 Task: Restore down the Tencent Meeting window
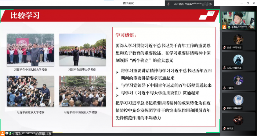[x=248, y=3]
